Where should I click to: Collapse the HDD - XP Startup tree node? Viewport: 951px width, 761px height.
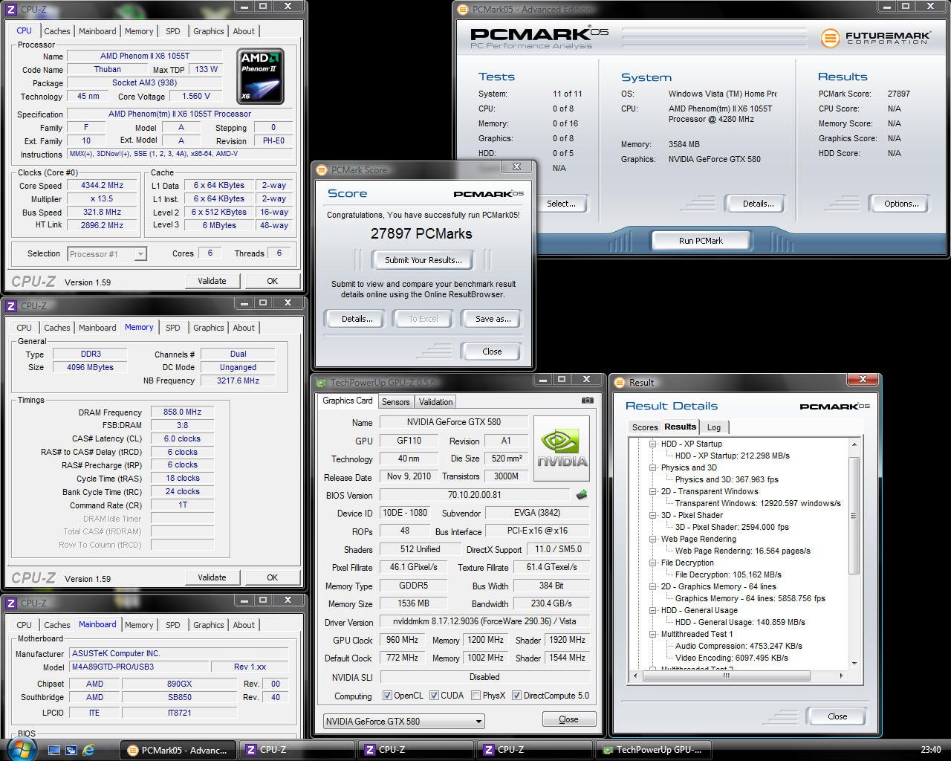(x=652, y=444)
